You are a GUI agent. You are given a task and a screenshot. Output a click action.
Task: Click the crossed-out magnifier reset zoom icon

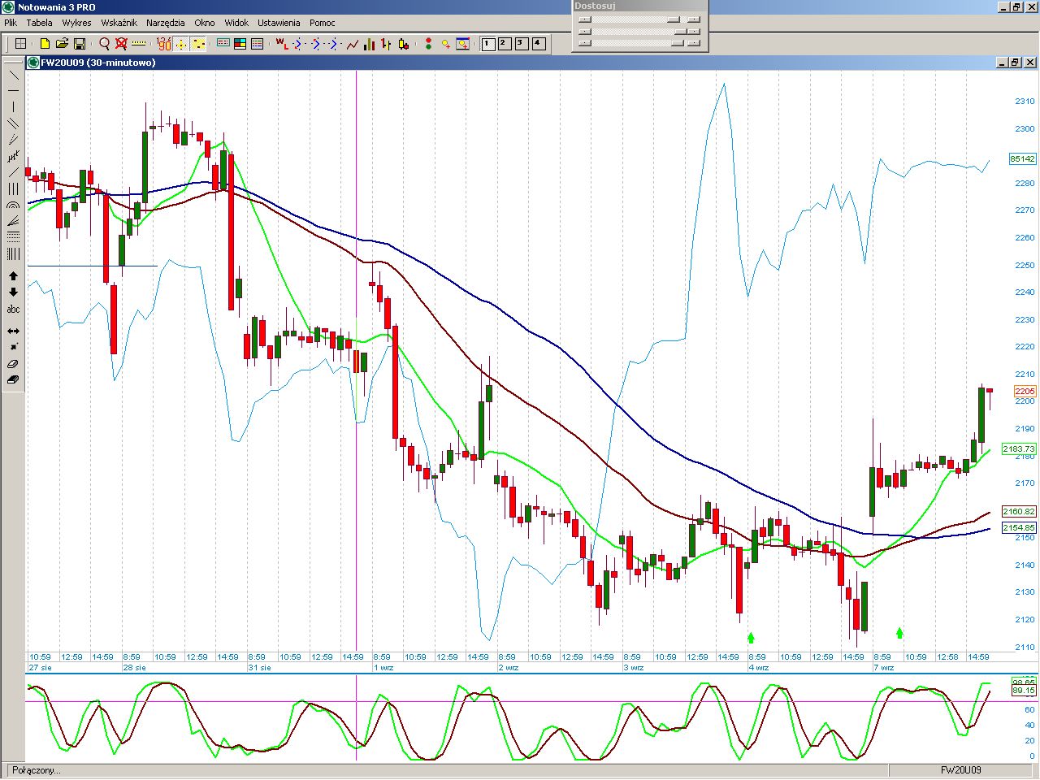point(121,44)
